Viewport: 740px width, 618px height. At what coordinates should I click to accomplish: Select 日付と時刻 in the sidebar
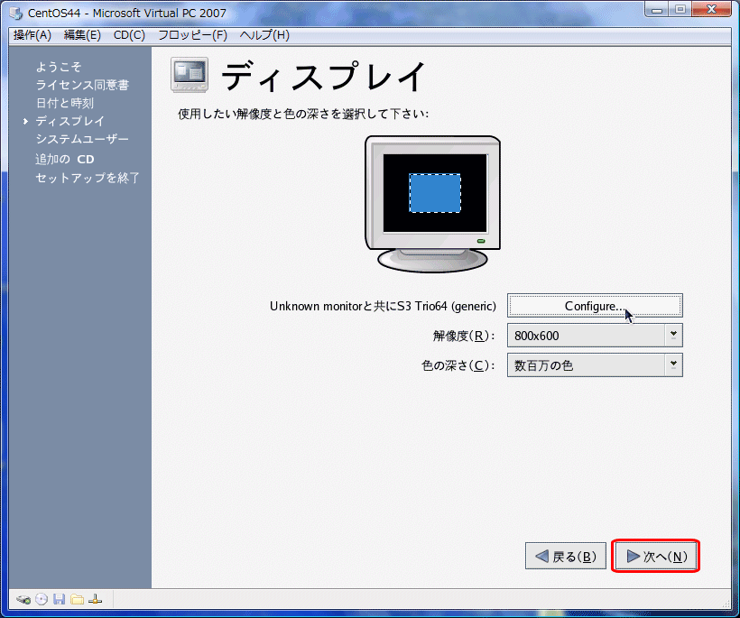[65, 103]
